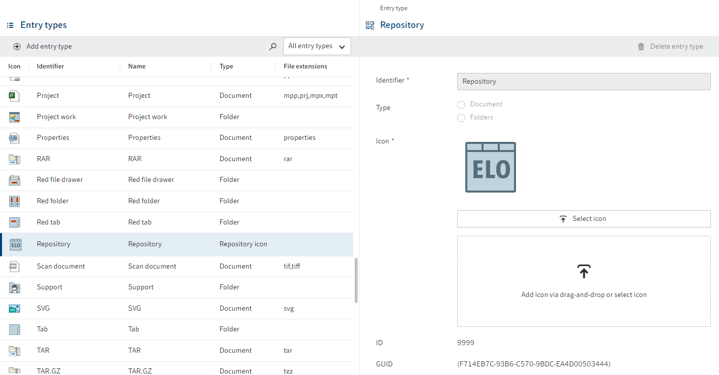Click the Red tab row icon

[14, 222]
